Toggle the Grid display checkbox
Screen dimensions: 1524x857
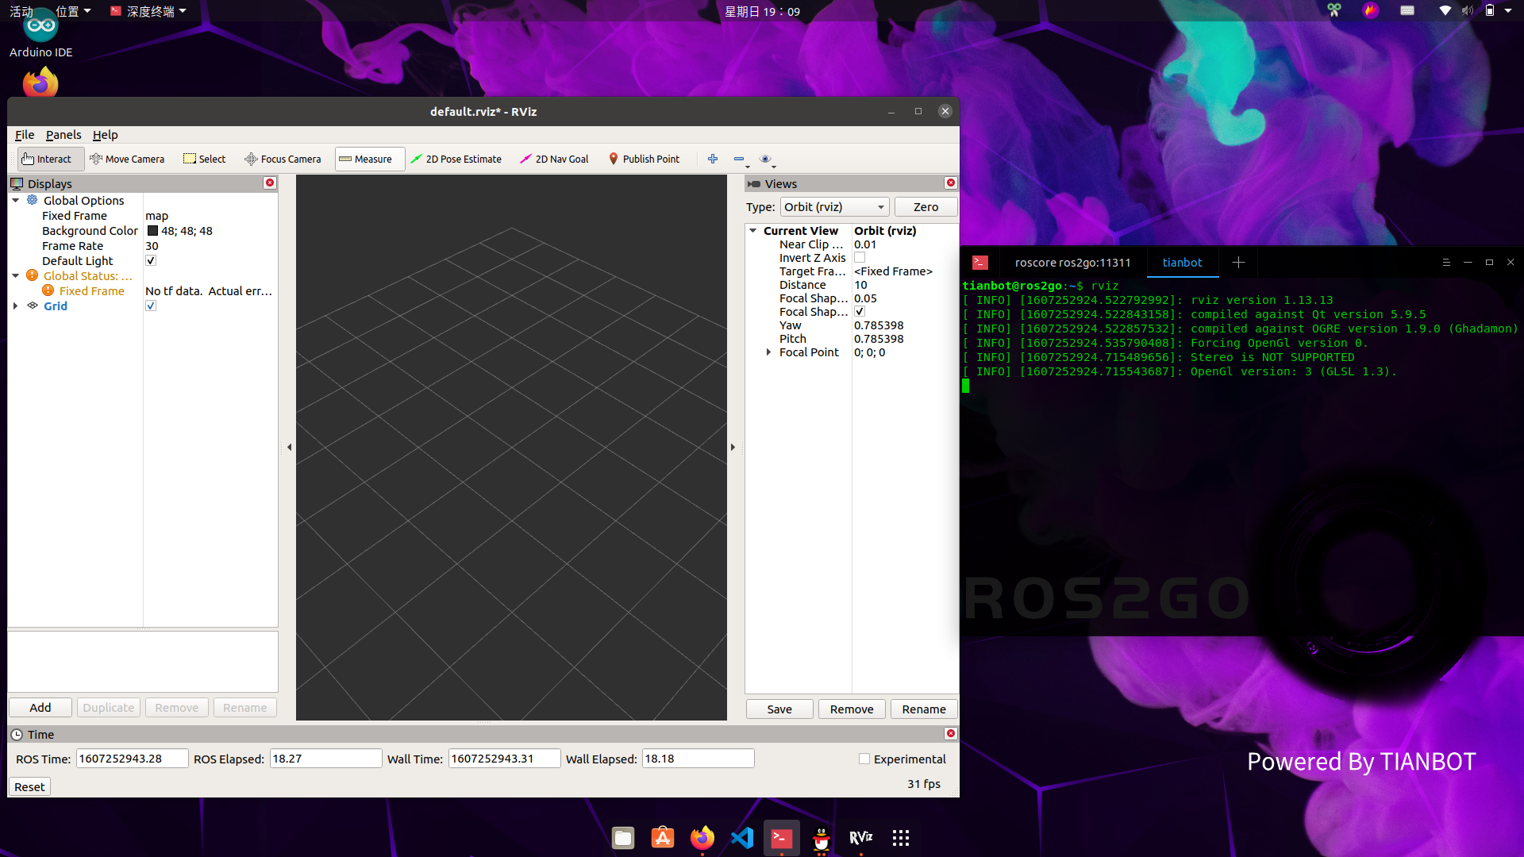(x=151, y=306)
